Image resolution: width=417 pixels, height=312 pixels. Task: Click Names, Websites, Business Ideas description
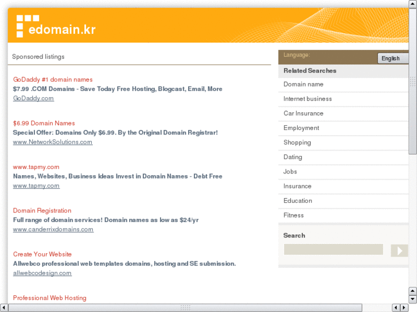click(118, 176)
